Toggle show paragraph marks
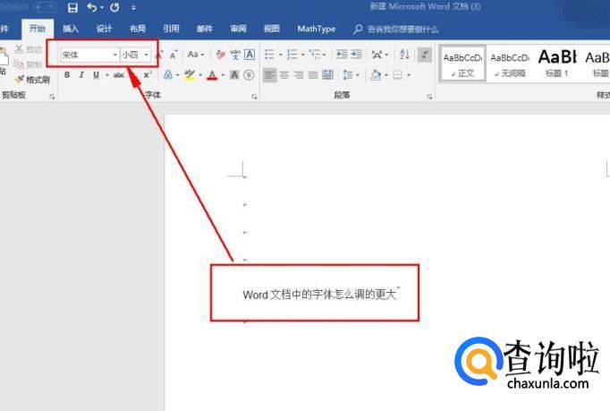Screen dimensions: 610x411 (425, 55)
